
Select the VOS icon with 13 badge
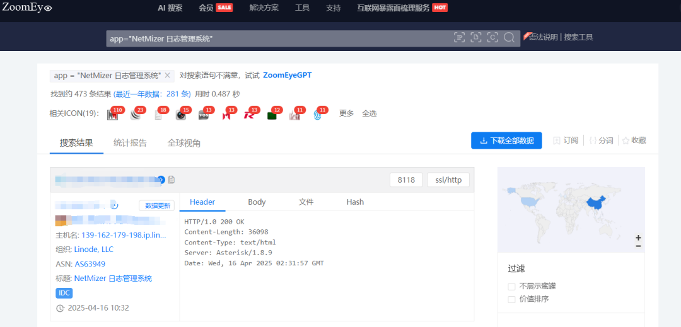[203, 115]
